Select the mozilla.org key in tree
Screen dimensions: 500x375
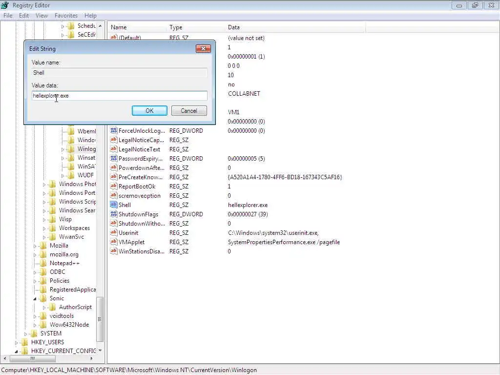click(x=64, y=254)
